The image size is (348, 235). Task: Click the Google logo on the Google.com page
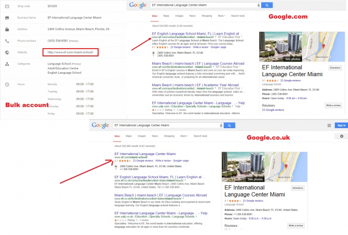coord(138,5)
